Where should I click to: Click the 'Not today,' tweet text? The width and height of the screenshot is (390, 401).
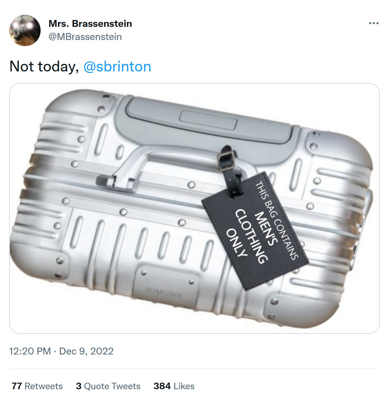[44, 67]
